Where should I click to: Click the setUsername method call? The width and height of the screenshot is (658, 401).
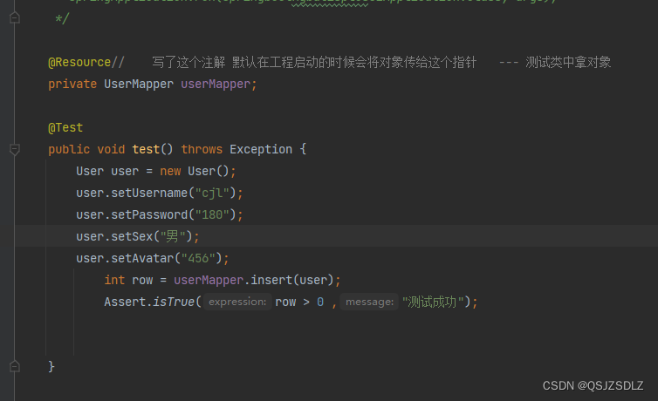149,193
